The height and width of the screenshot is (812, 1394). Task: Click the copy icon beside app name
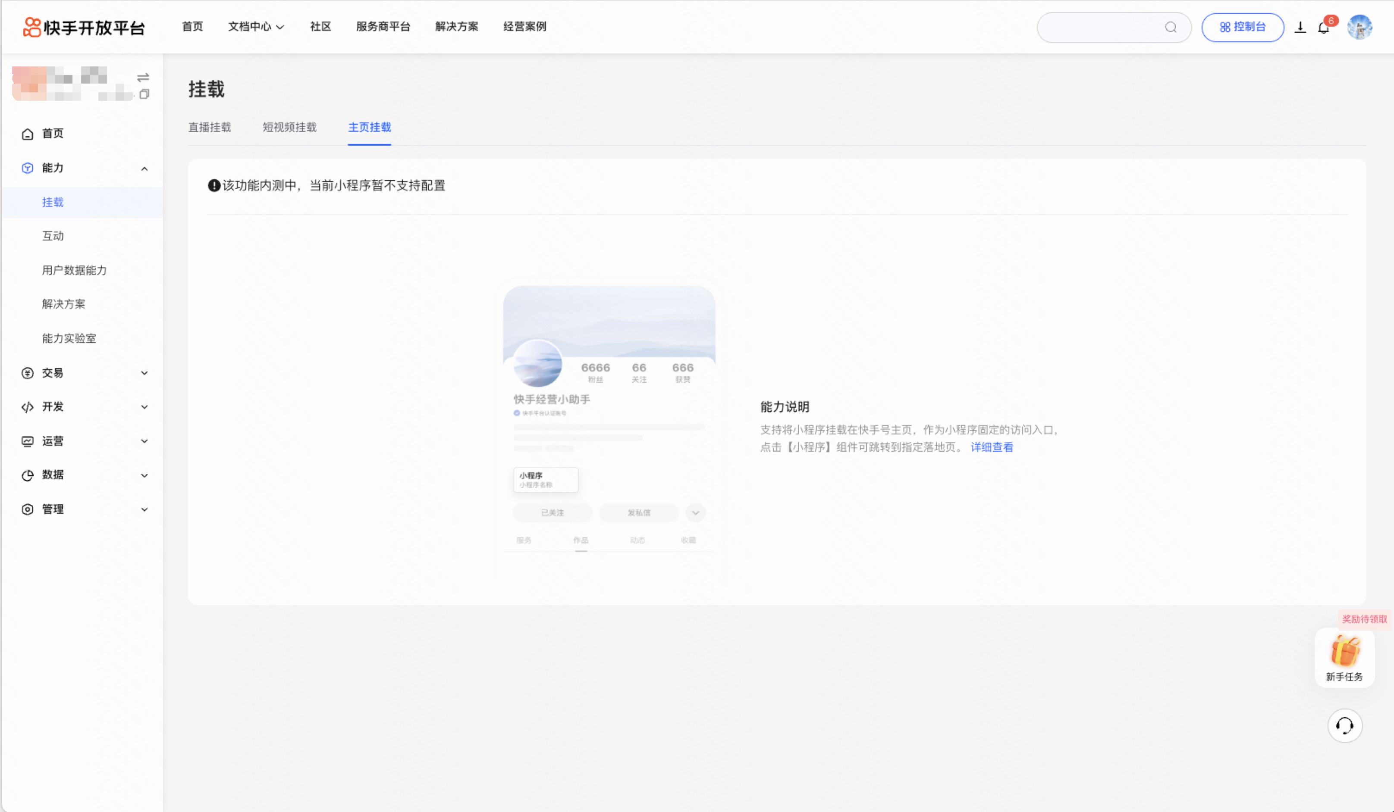pyautogui.click(x=144, y=94)
